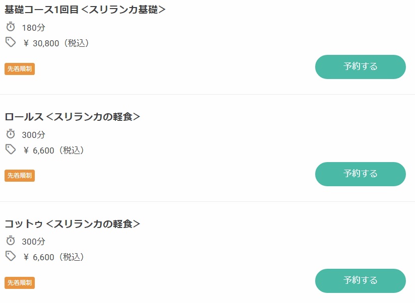This screenshot has width=415, height=303.
Task: Select the コットゥ <スリランカの軽食> heading
Action: tap(72, 224)
